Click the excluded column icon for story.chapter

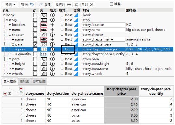(x=44, y=35)
